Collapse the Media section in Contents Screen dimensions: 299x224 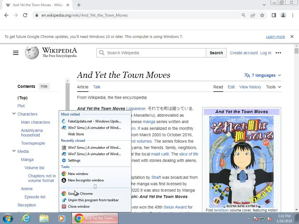(x=14, y=151)
